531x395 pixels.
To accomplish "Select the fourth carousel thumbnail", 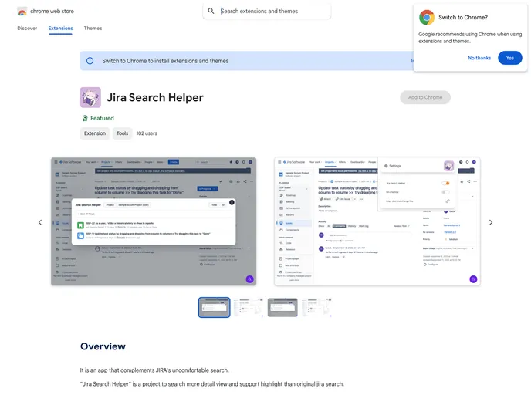I will [316, 307].
